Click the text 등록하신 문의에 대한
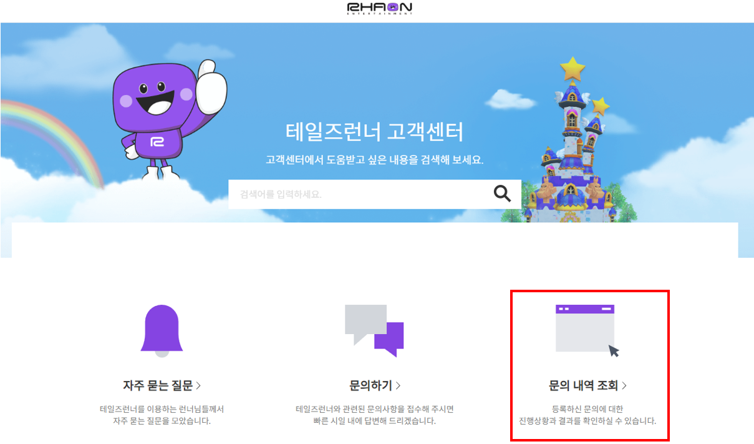The width and height of the screenshot is (754, 444). [587, 409]
